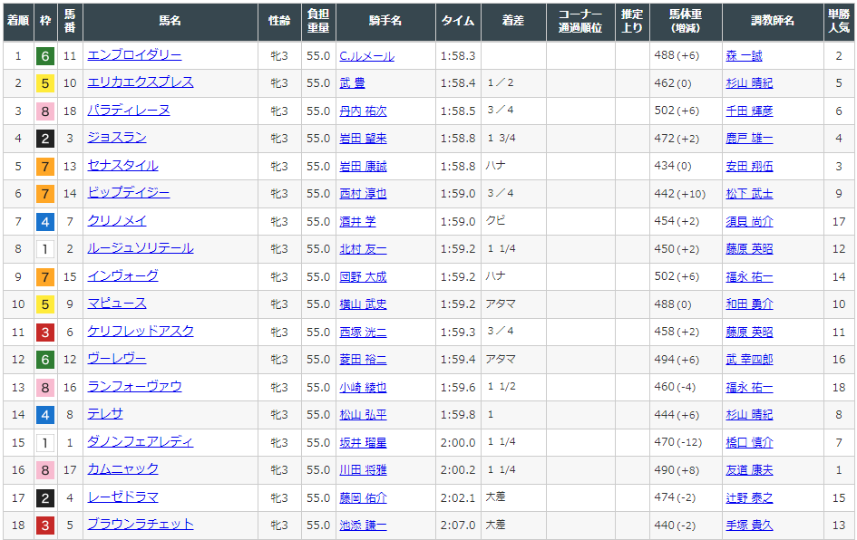Screen dimensions: 857x540
Task: Open horse page for エンブロイダリー
Action: point(134,55)
